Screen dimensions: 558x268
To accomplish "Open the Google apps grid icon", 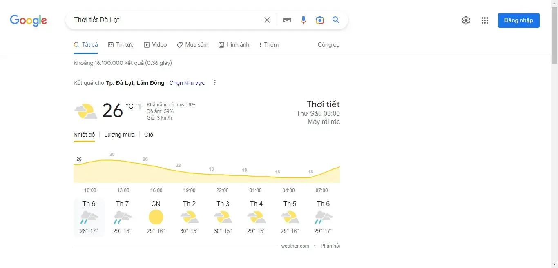I will (485, 20).
